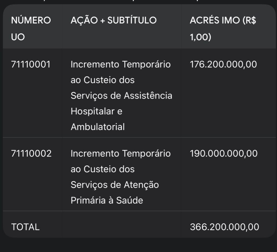The image size is (277, 252).
Task: Click the amount 190.000.000,00
Action: [223, 154]
